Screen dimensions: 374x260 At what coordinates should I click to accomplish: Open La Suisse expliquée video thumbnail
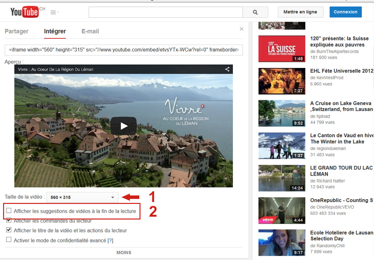tap(282, 49)
